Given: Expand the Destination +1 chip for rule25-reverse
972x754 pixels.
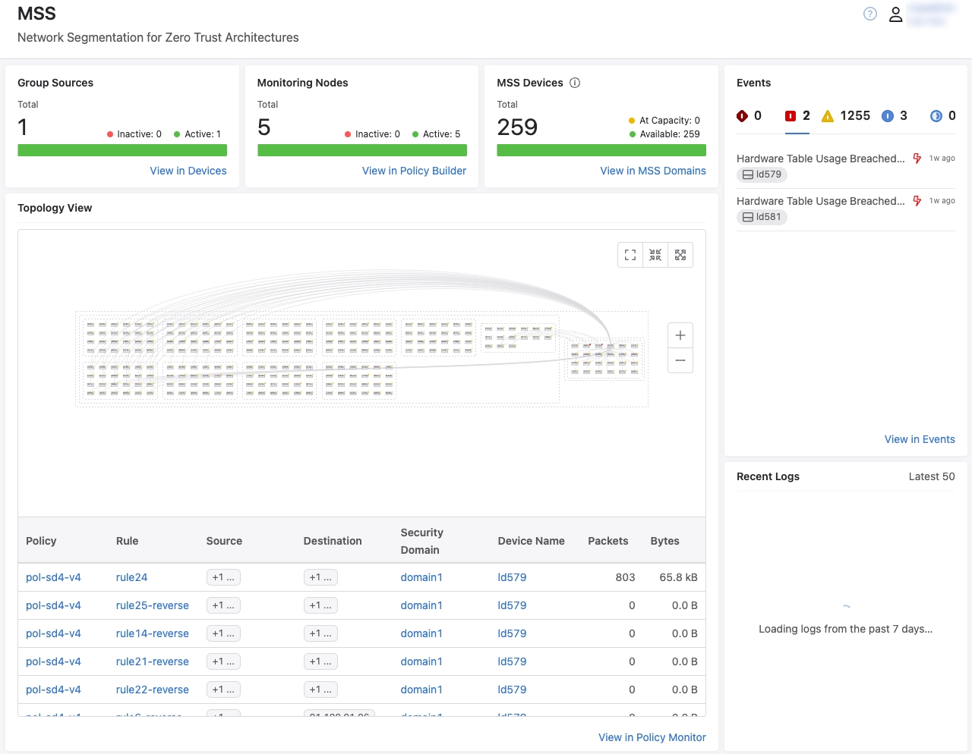Looking at the screenshot, I should click(320, 605).
